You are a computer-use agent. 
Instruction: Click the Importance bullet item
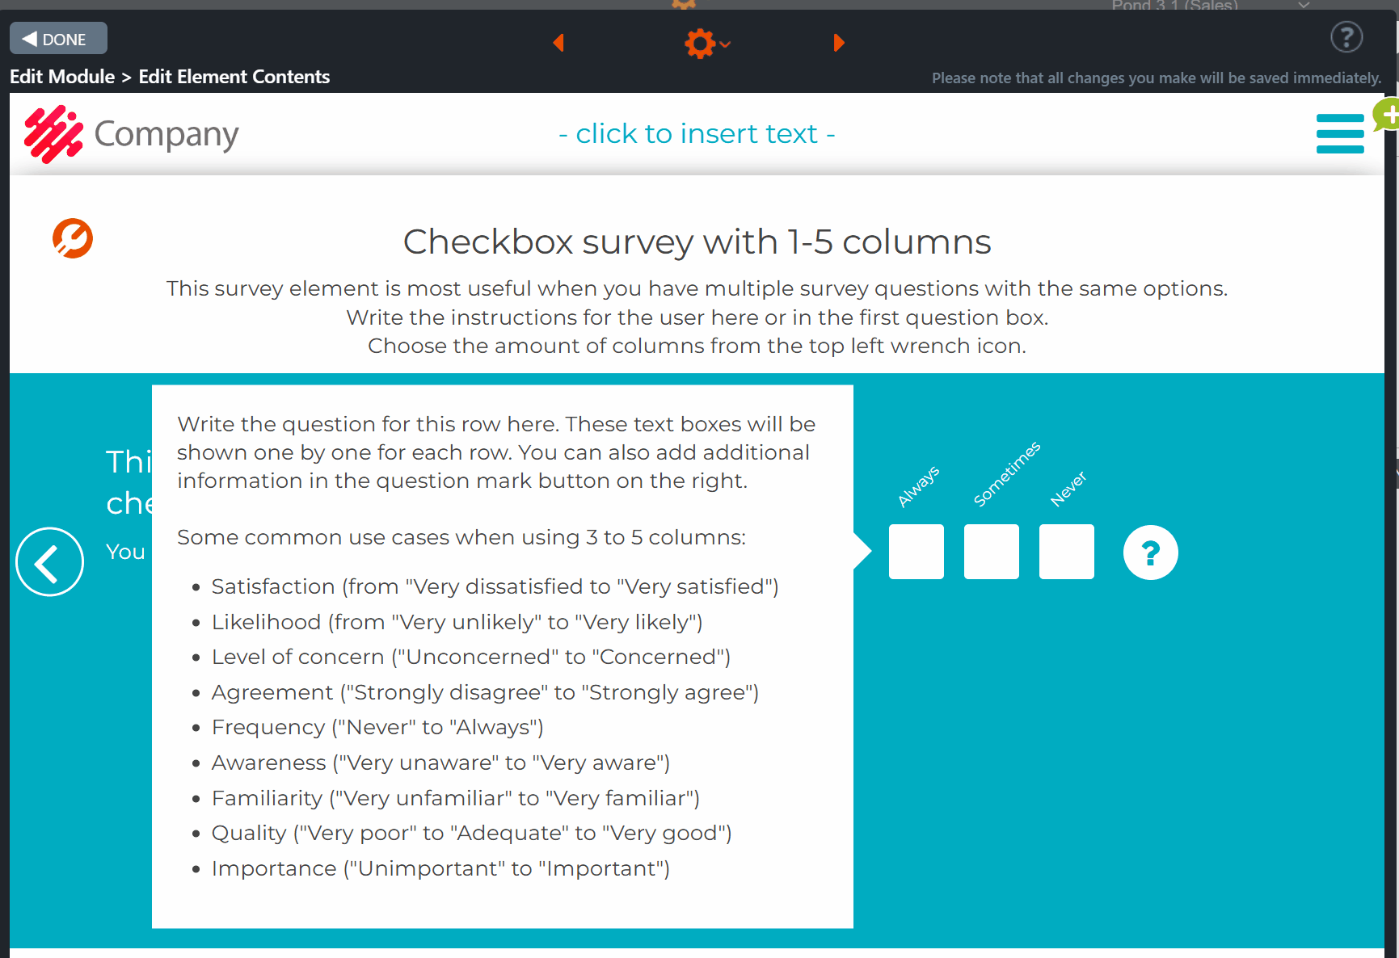[440, 868]
